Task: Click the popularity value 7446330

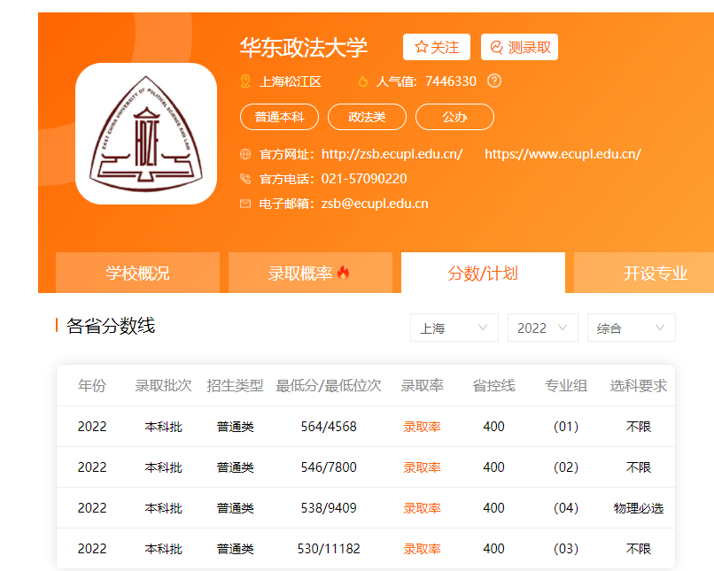Action: click(x=451, y=81)
